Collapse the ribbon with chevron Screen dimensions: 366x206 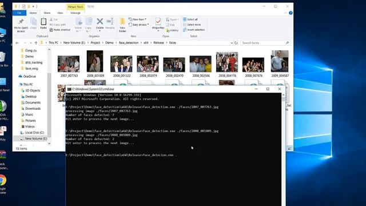(285, 13)
